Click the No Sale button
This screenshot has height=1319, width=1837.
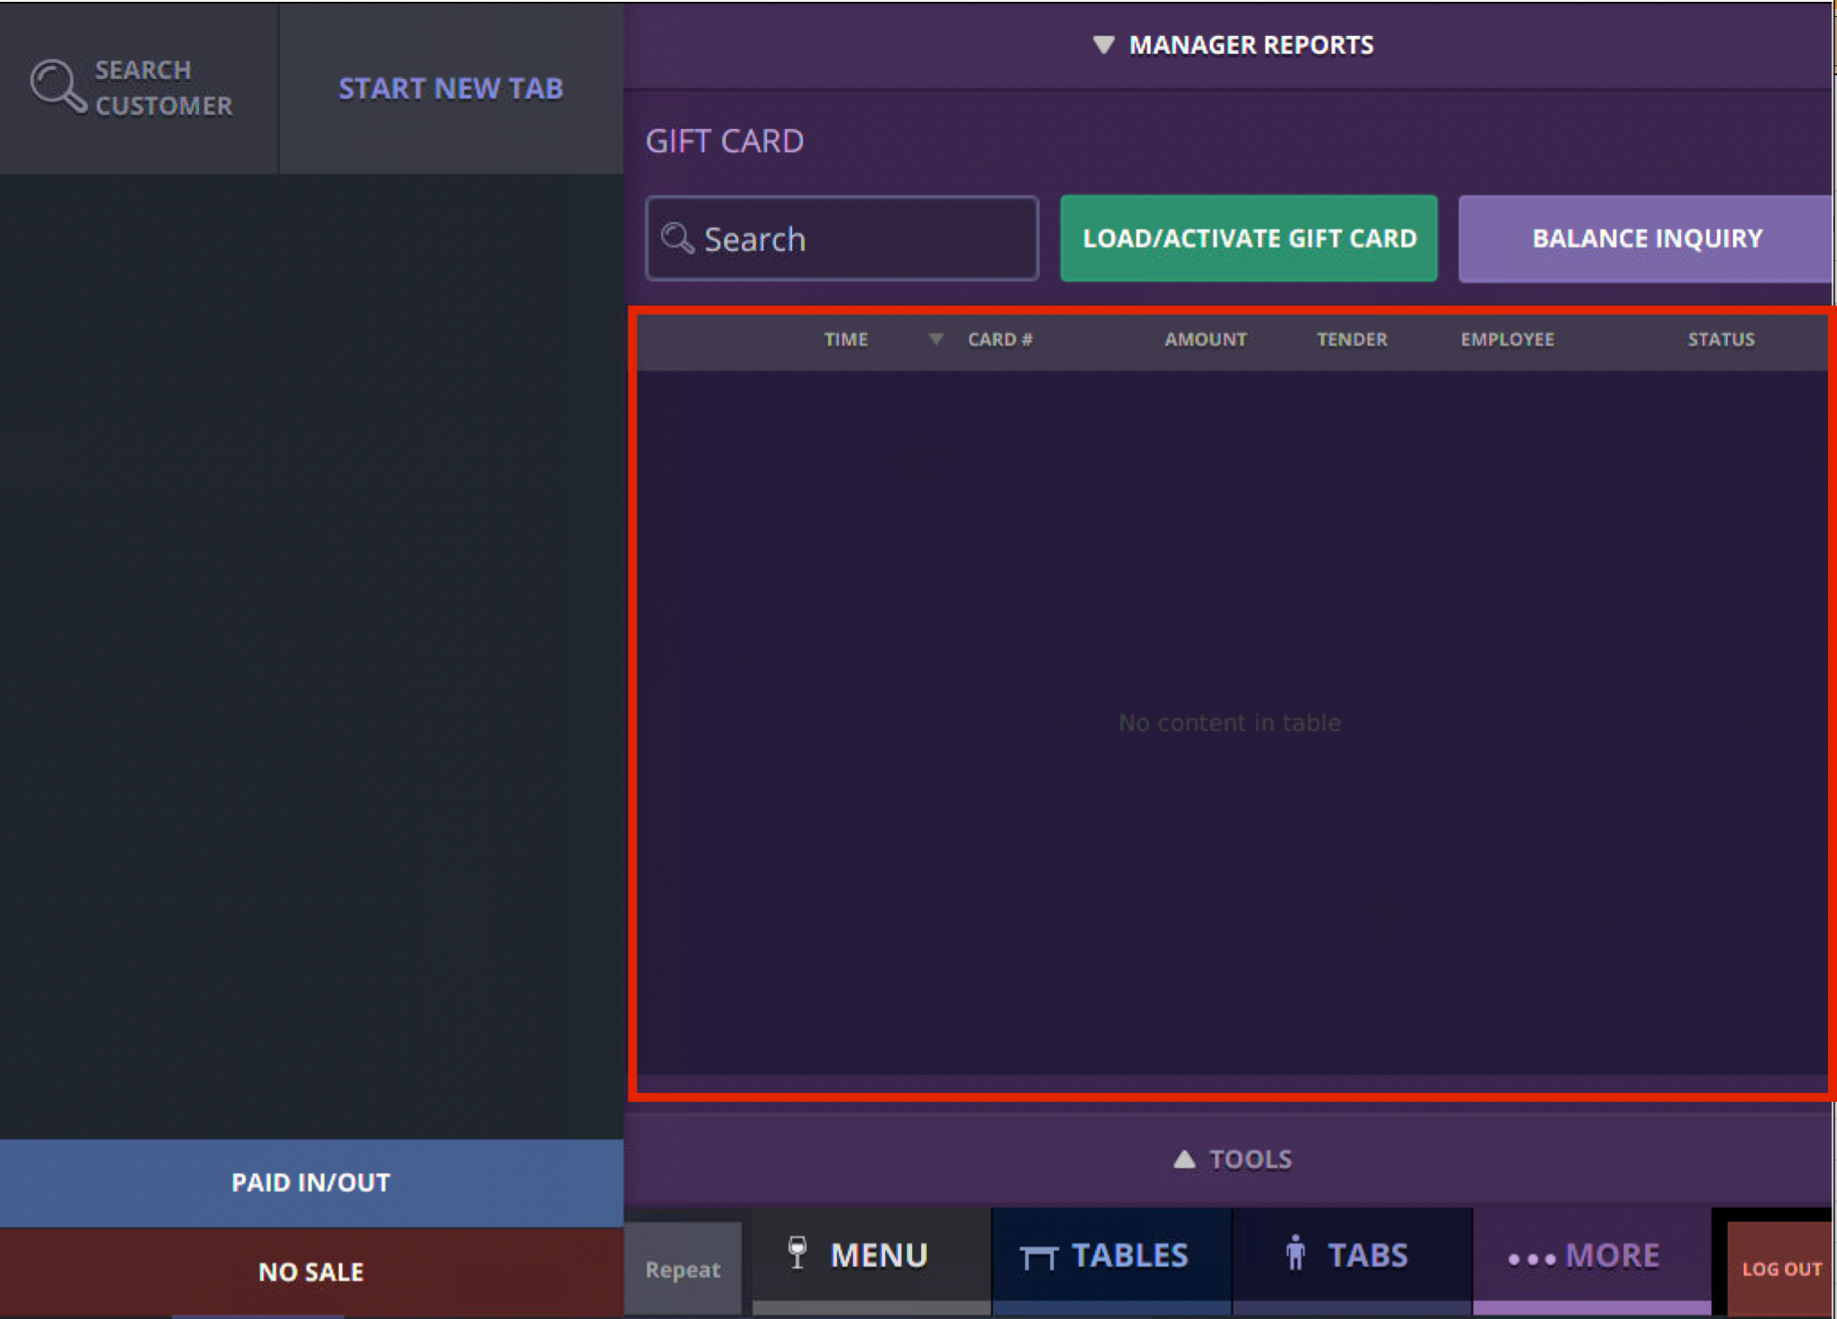[310, 1271]
